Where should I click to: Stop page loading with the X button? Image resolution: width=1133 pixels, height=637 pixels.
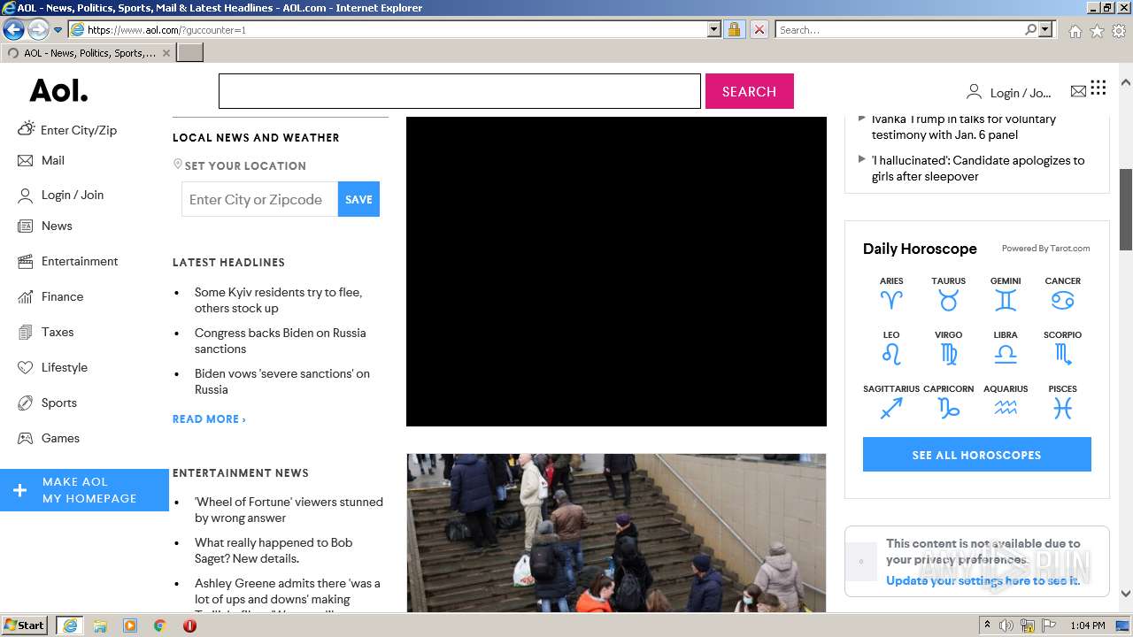tap(759, 29)
